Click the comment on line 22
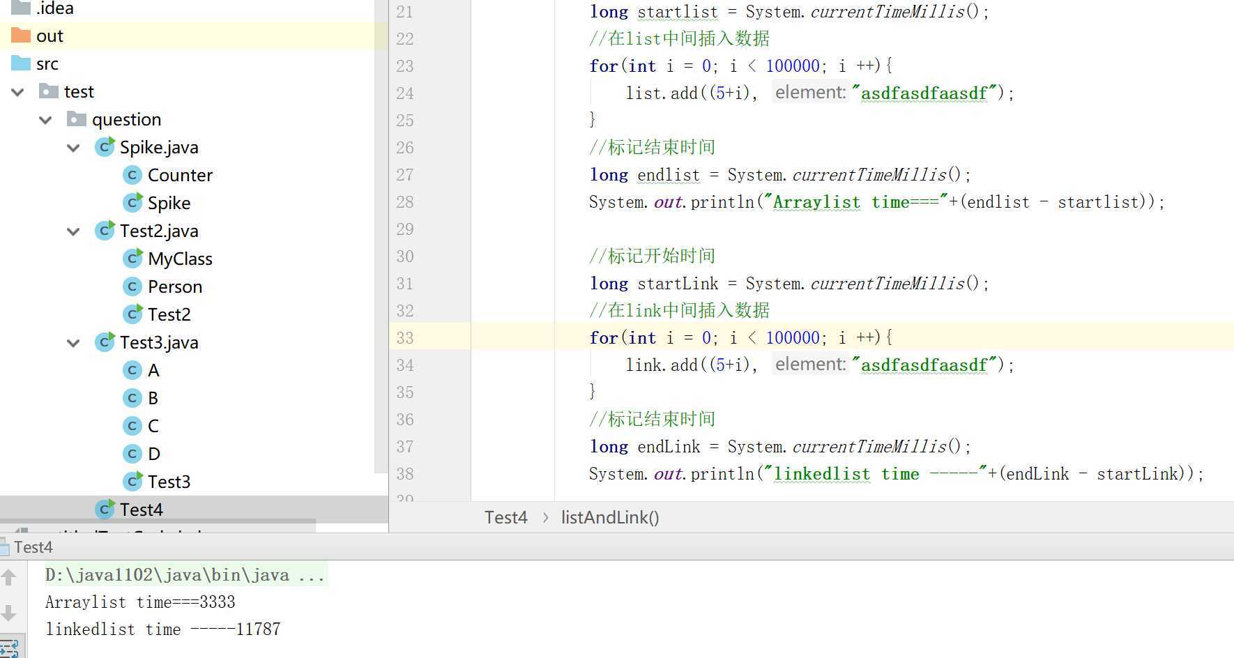Image resolution: width=1234 pixels, height=658 pixels. tap(680, 39)
